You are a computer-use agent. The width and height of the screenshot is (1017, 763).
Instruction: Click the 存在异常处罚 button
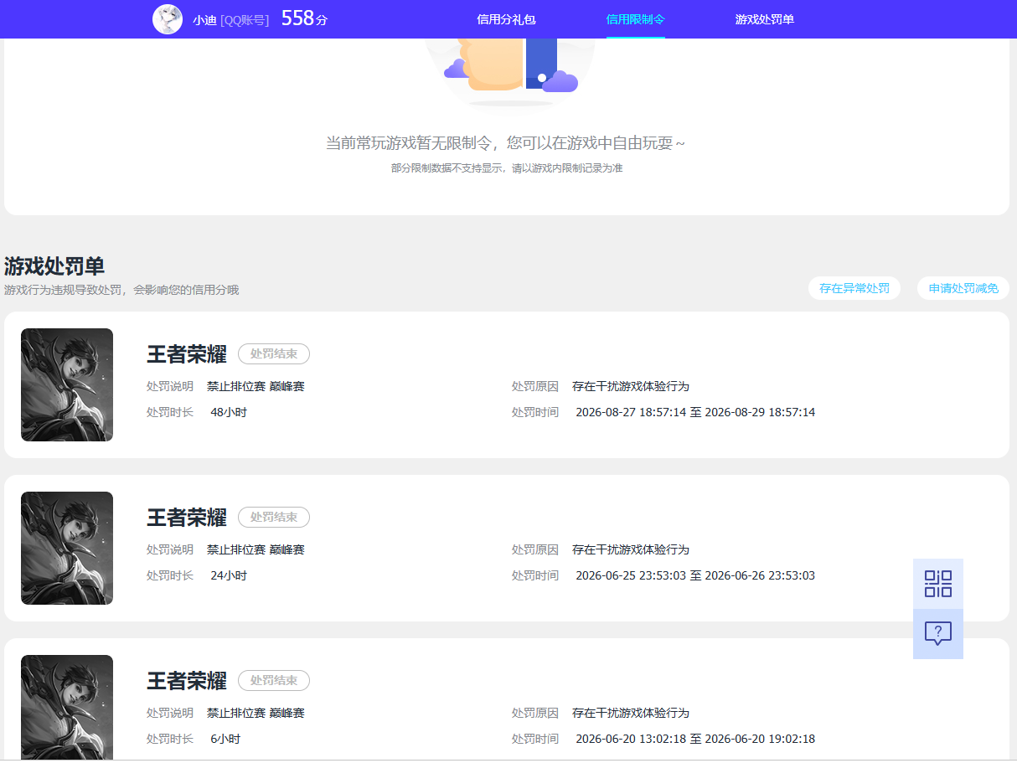854,288
